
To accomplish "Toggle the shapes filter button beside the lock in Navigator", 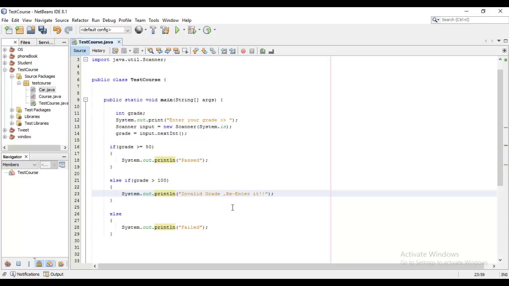I will 50,264.
